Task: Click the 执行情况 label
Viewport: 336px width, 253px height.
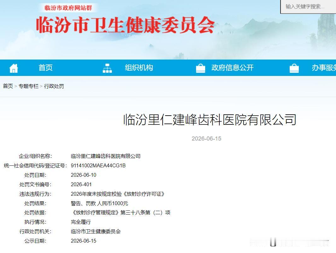Action: [x=35, y=222]
